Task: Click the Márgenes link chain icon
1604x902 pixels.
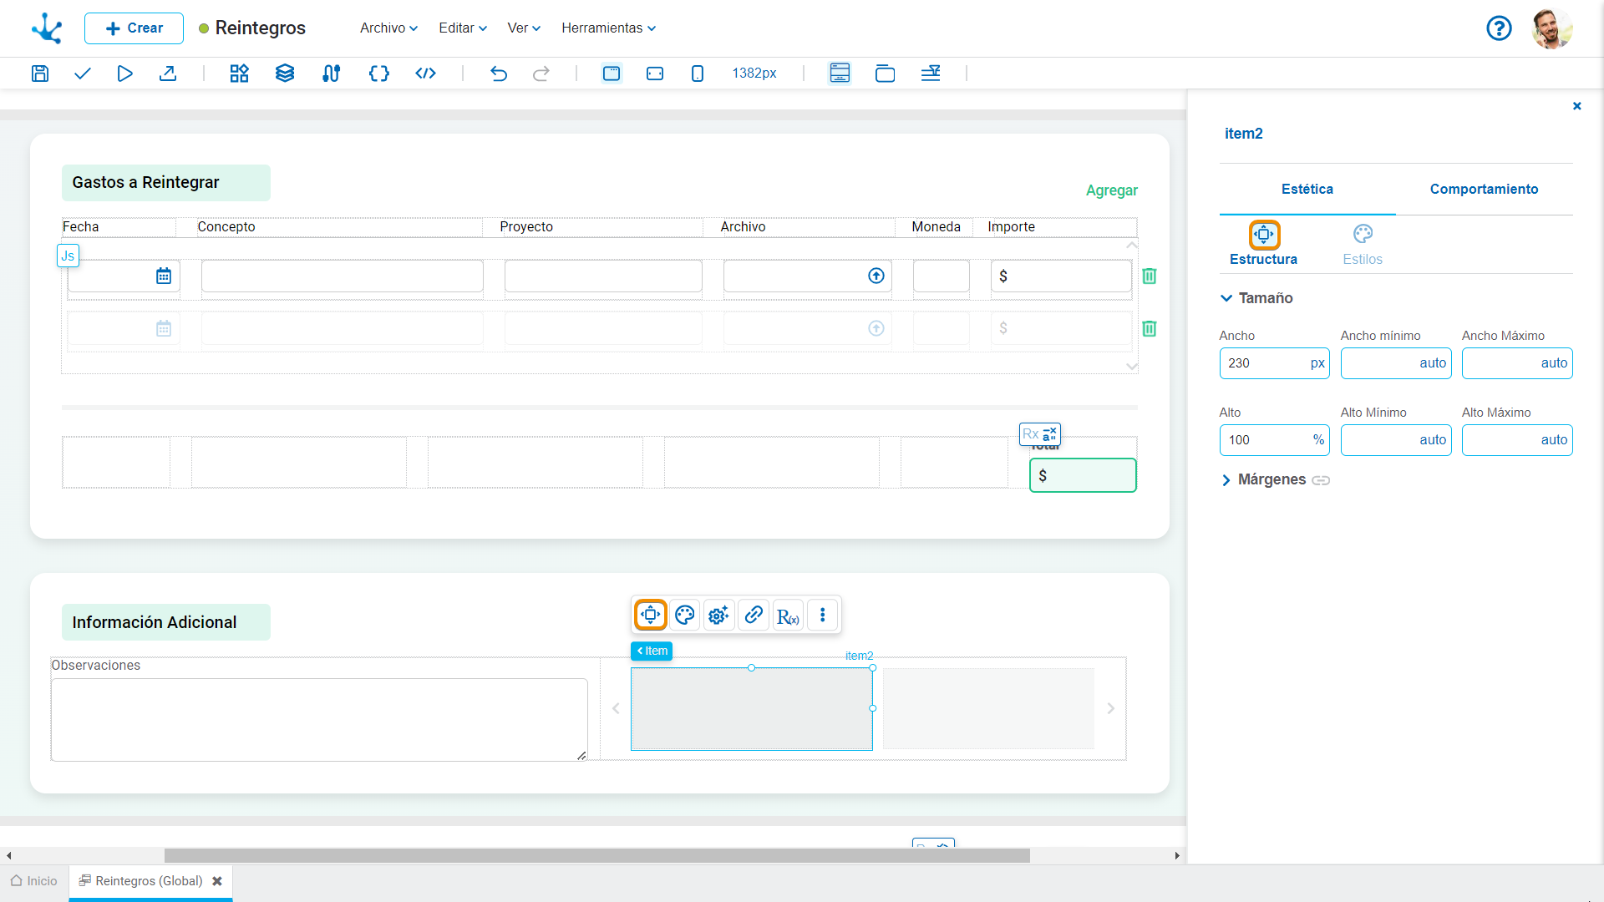Action: click(x=1321, y=480)
